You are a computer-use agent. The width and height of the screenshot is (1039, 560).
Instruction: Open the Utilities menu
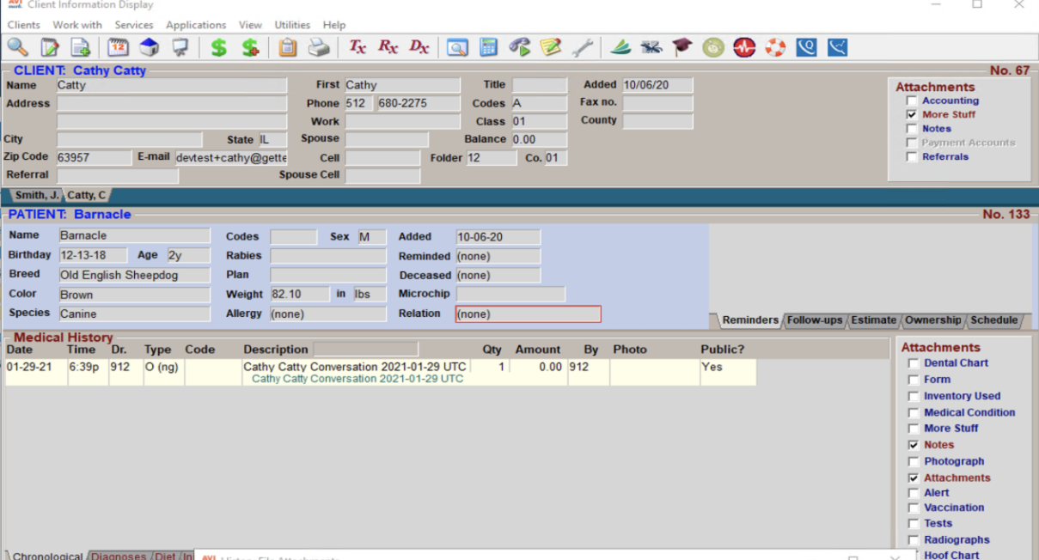[292, 25]
